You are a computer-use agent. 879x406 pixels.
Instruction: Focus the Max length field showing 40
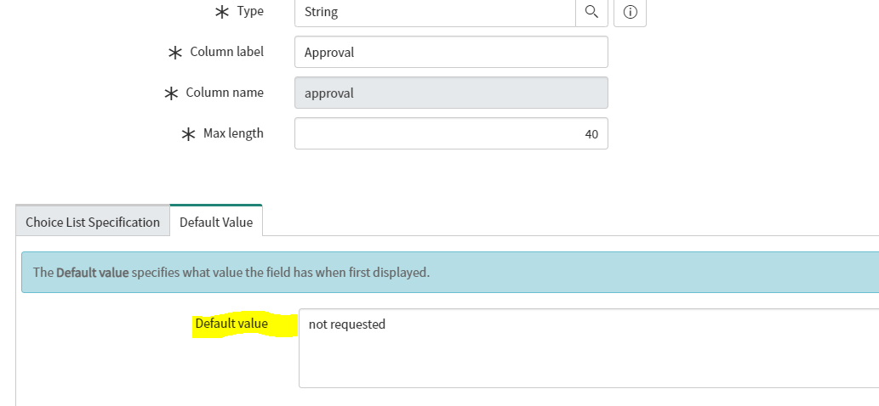point(451,134)
